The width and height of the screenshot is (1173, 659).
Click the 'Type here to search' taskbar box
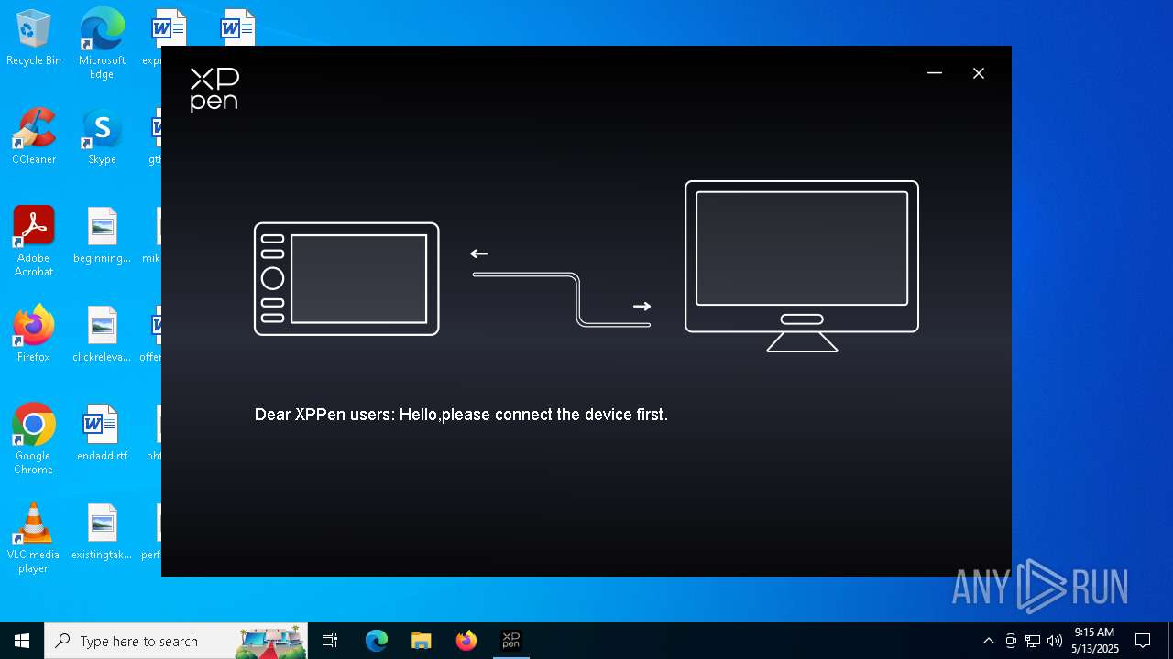177,641
